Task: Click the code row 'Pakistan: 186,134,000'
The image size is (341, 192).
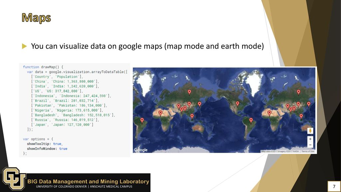Action: point(69,105)
